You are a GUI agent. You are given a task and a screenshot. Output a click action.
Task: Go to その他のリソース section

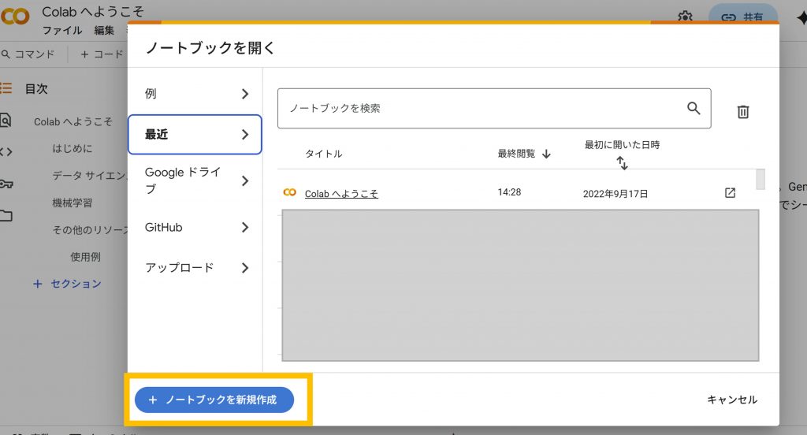click(x=90, y=229)
